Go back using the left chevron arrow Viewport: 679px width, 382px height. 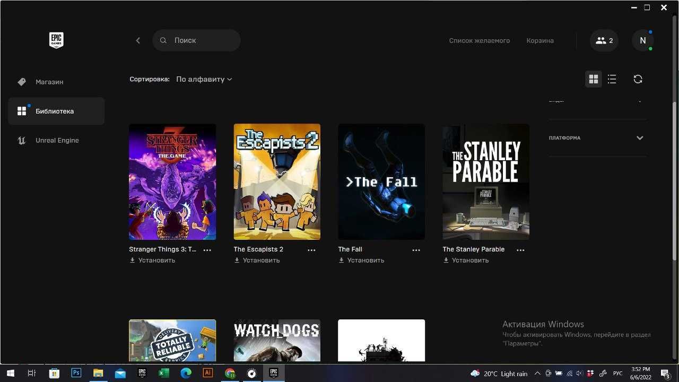(x=138, y=40)
